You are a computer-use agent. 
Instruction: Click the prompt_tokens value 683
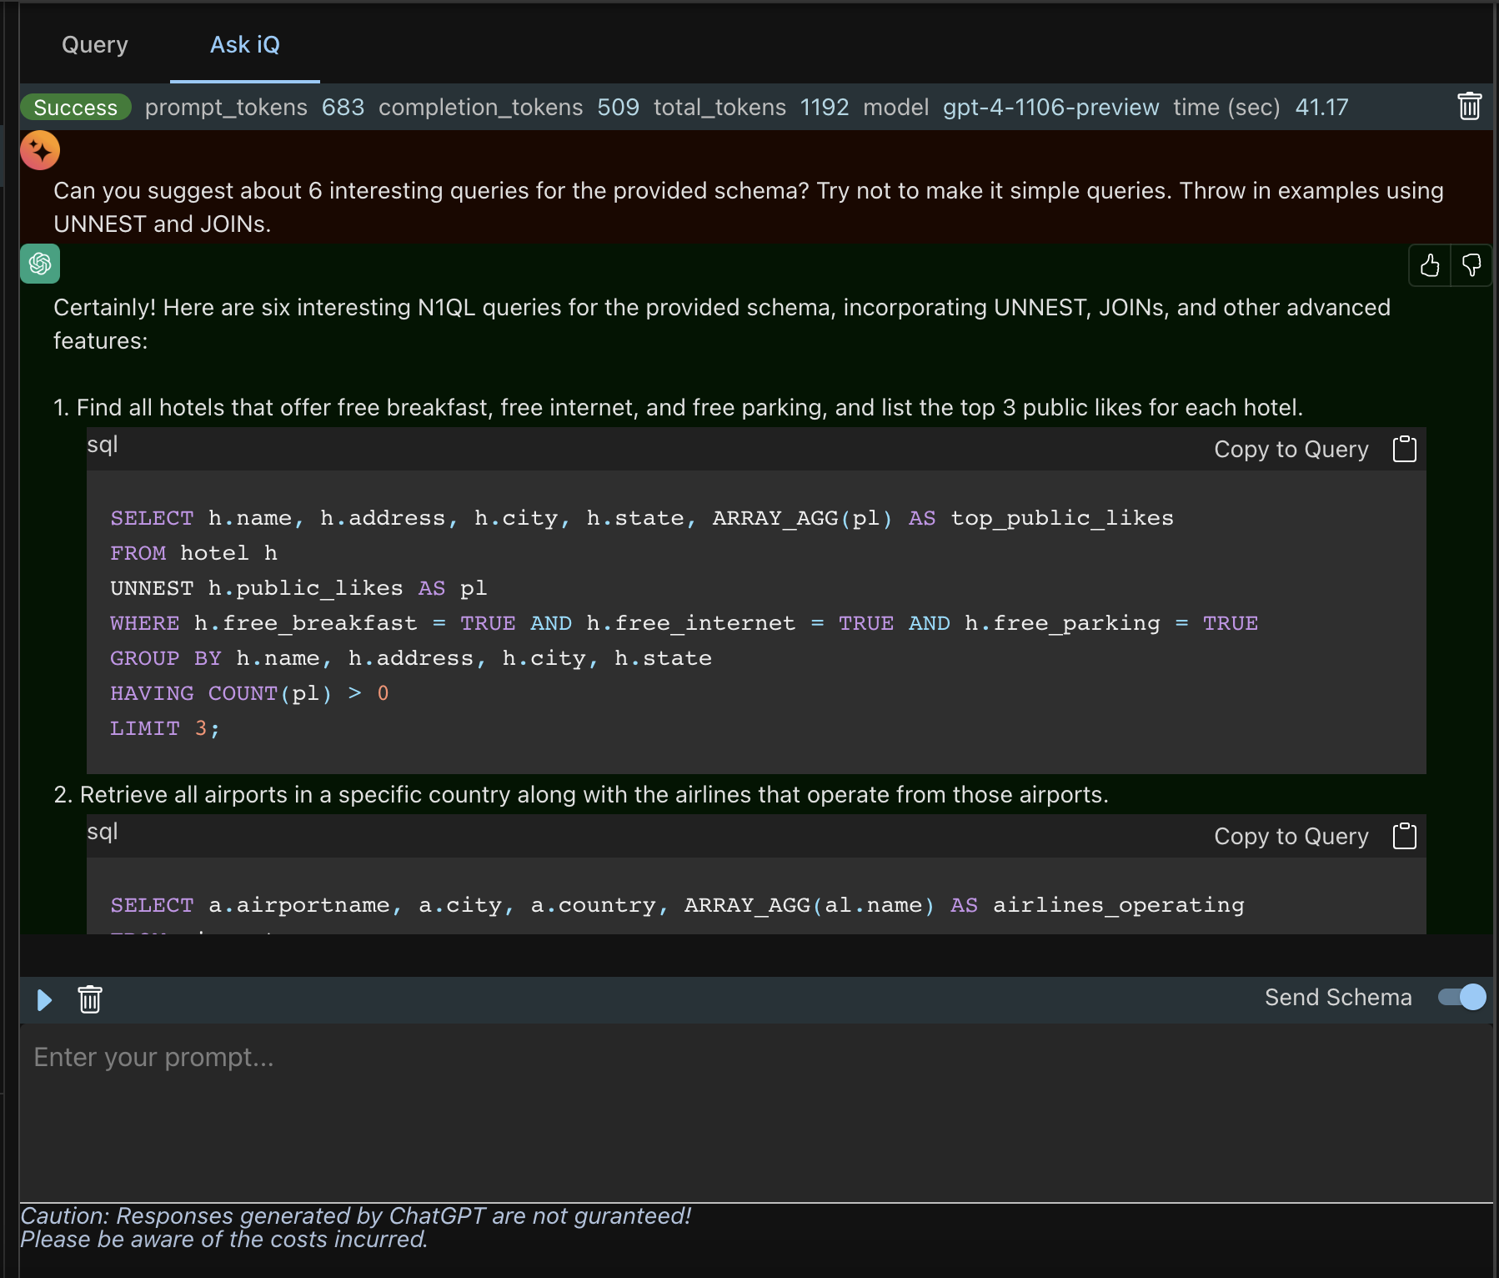click(343, 108)
